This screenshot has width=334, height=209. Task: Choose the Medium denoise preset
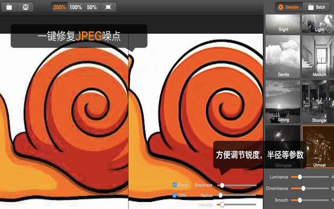(x=318, y=56)
